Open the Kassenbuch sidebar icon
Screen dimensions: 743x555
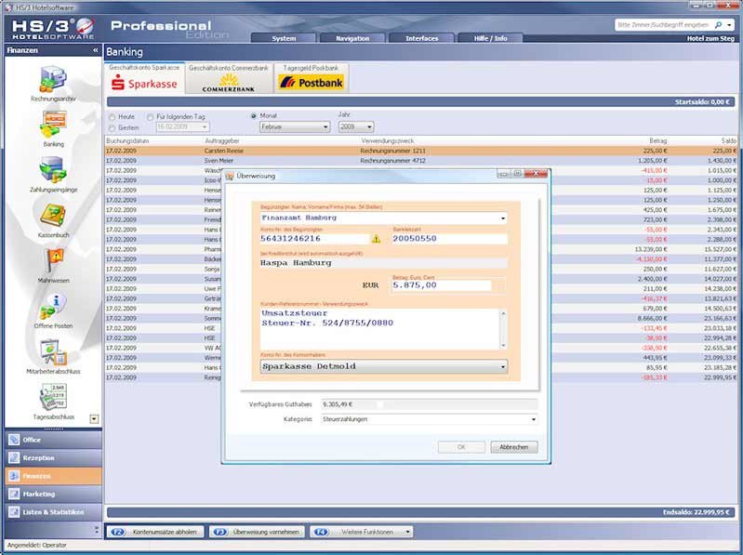point(53,216)
